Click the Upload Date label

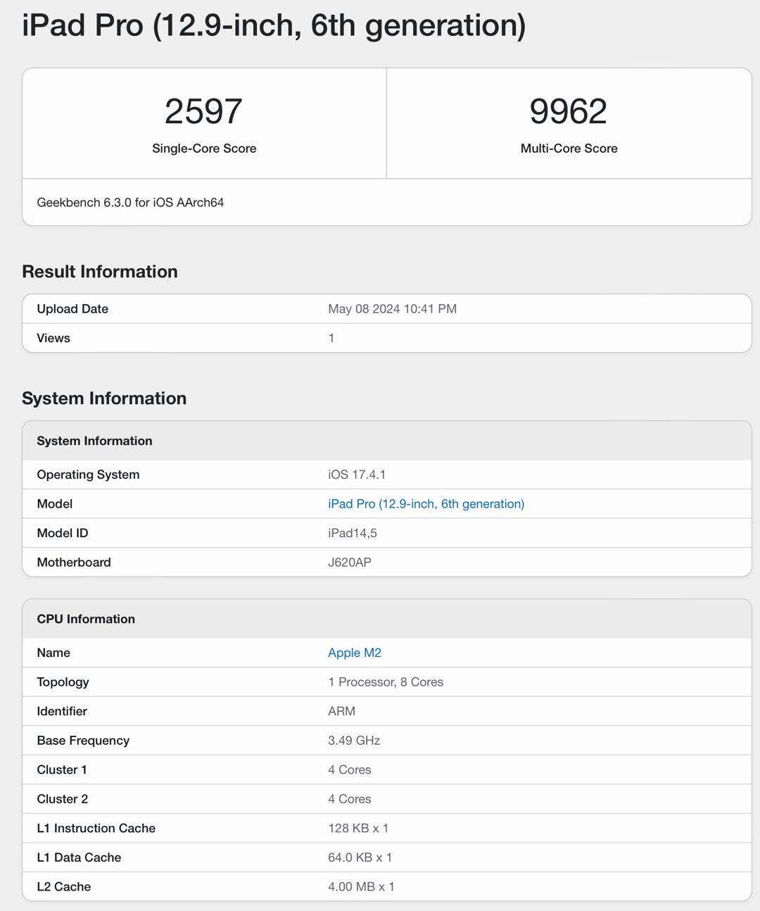72,309
